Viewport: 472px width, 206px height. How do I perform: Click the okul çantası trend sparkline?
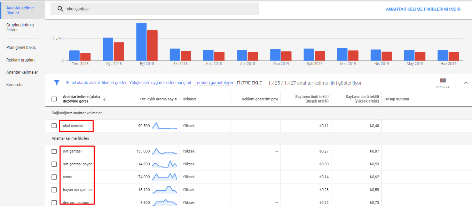[x=165, y=126]
